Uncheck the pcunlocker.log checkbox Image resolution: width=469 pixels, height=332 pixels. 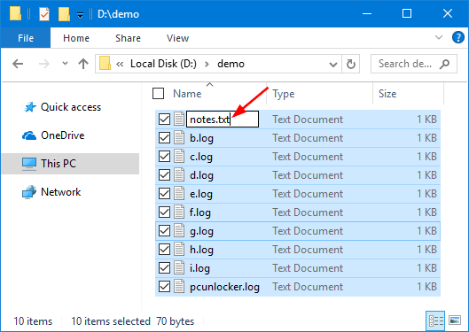pyautogui.click(x=164, y=287)
